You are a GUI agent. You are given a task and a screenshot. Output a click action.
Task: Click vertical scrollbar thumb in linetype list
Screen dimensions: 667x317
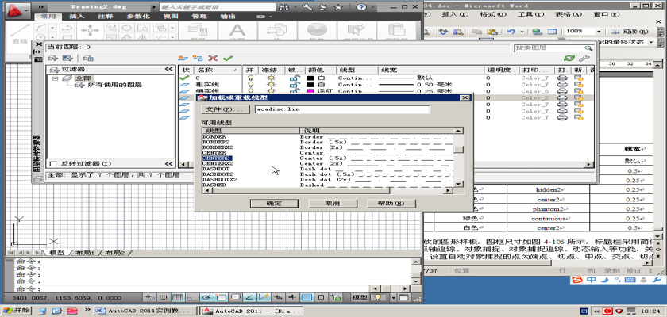459,150
